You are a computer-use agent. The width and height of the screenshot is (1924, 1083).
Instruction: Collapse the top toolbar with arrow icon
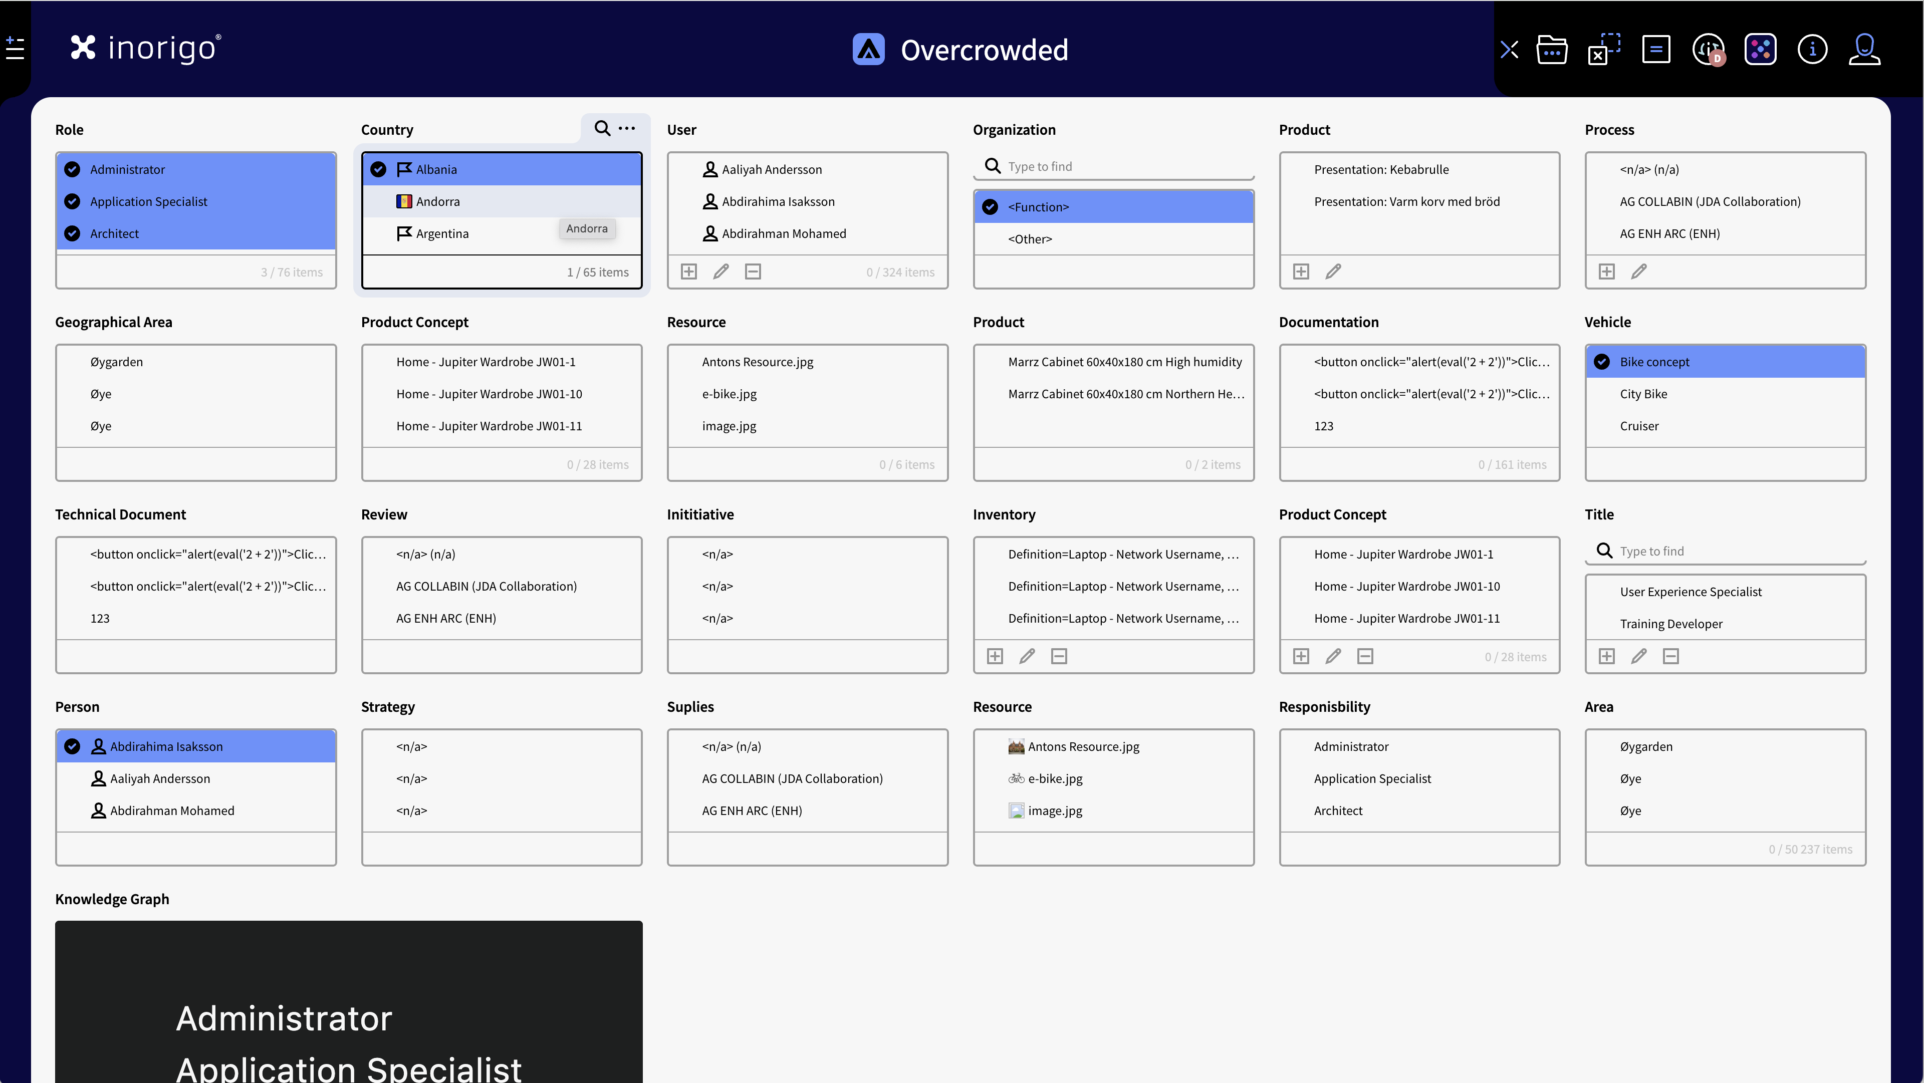[x=1510, y=50]
